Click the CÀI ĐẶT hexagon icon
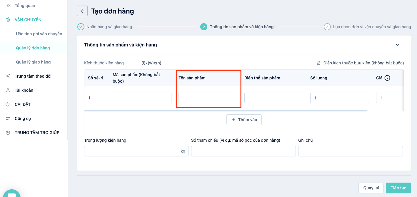This screenshot has width=417, height=197. pyautogui.click(x=8, y=104)
